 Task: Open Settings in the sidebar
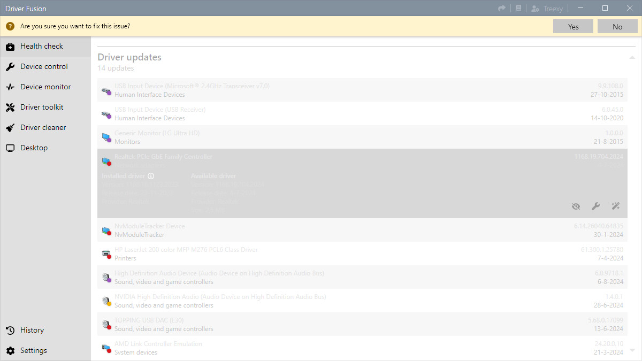[45, 351]
